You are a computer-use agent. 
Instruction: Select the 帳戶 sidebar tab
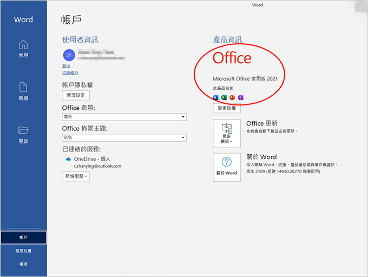click(23, 238)
